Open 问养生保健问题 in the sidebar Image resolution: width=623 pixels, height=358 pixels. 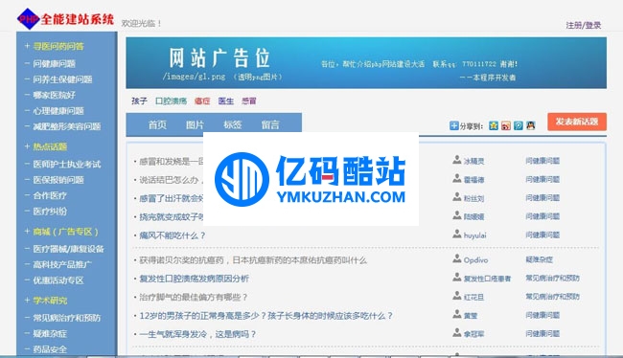[62, 79]
